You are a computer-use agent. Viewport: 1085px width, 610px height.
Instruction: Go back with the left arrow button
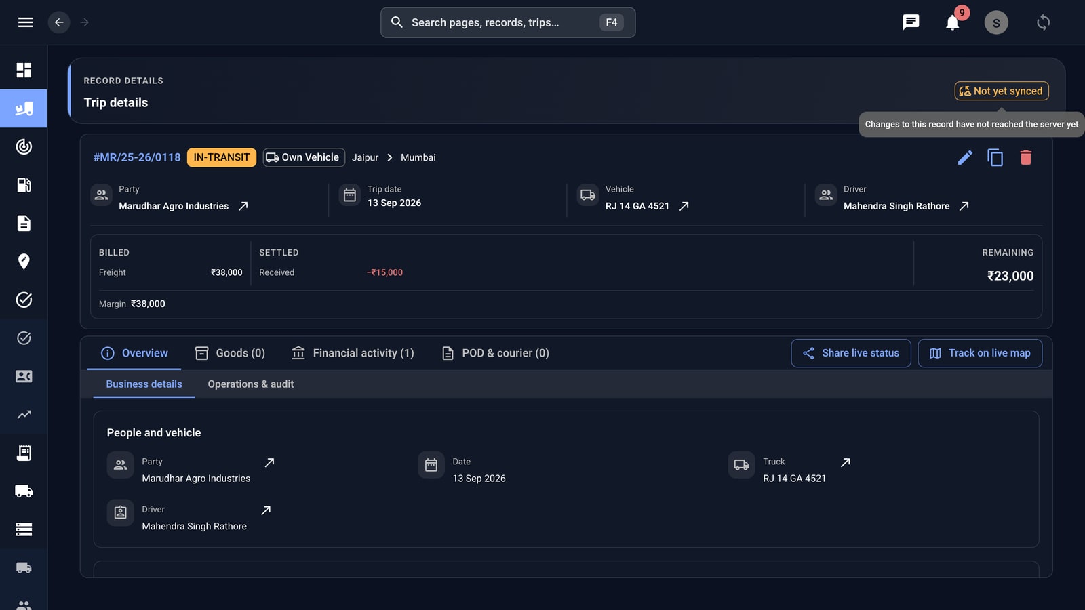coord(59,22)
